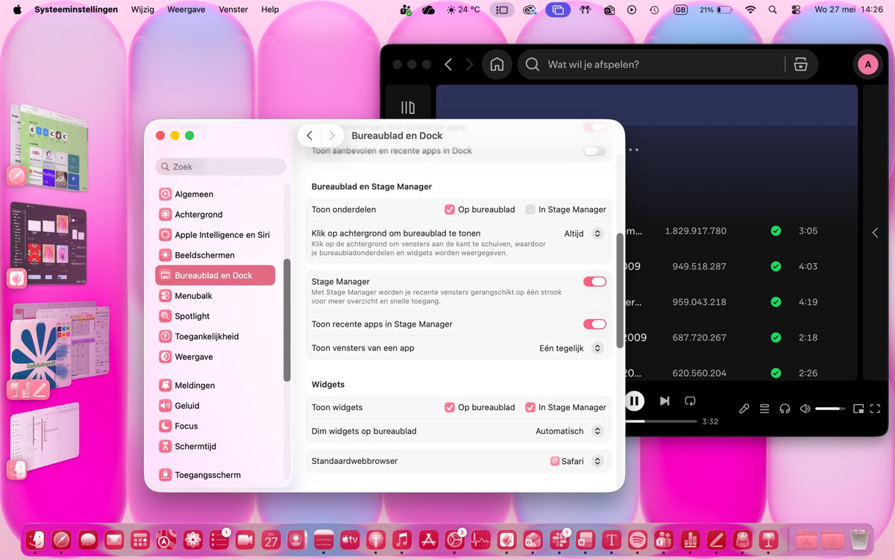This screenshot has width=895, height=560.
Task: Open the Altijd dropdown for background click
Action: [583, 233]
